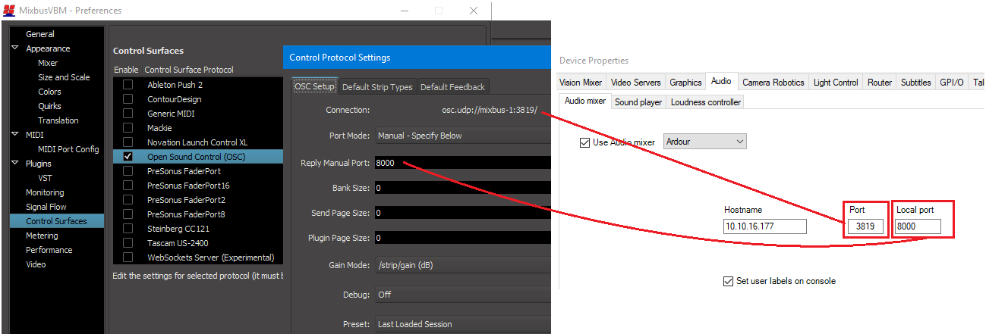Toggle Set user labels on console
The image size is (986, 334).
coord(729,281)
